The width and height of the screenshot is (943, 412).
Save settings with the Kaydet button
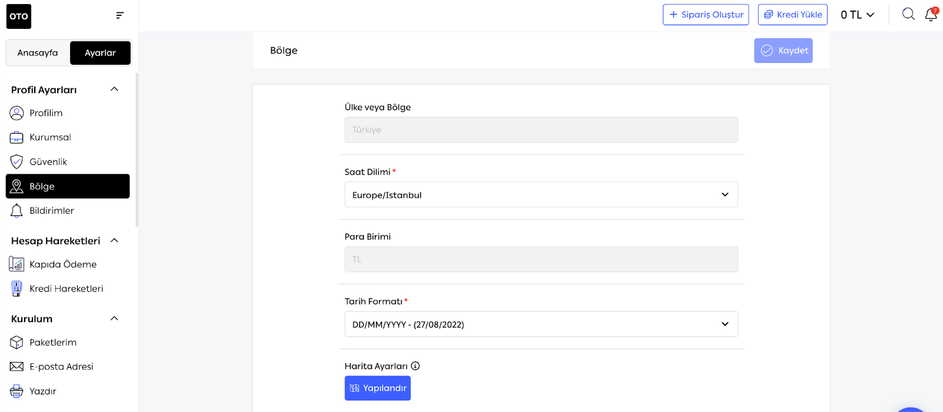pos(783,51)
